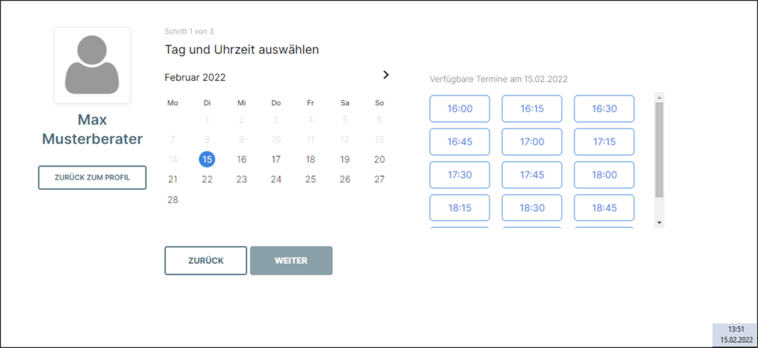Image resolution: width=758 pixels, height=348 pixels.
Task: Select calendar day 24
Action: coord(276,179)
